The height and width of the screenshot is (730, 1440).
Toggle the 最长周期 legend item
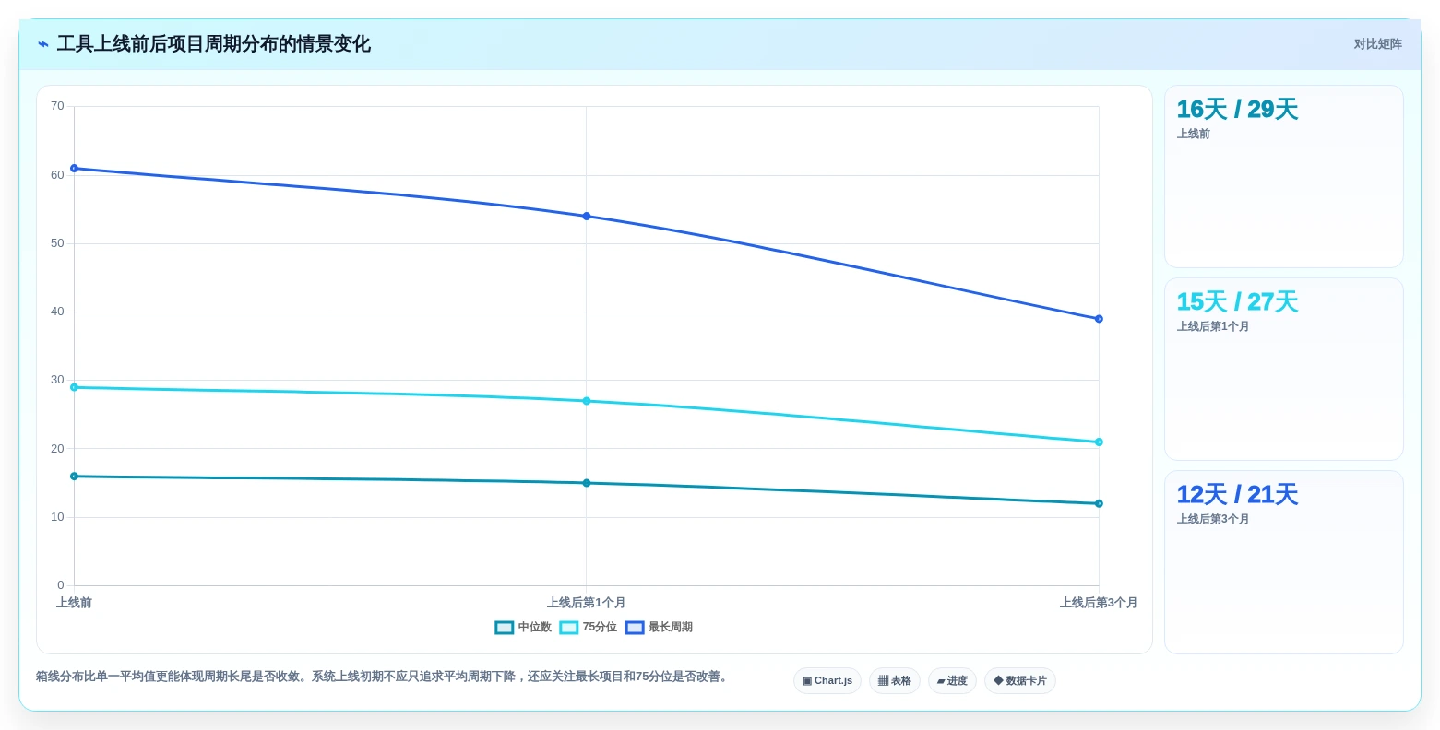point(659,628)
